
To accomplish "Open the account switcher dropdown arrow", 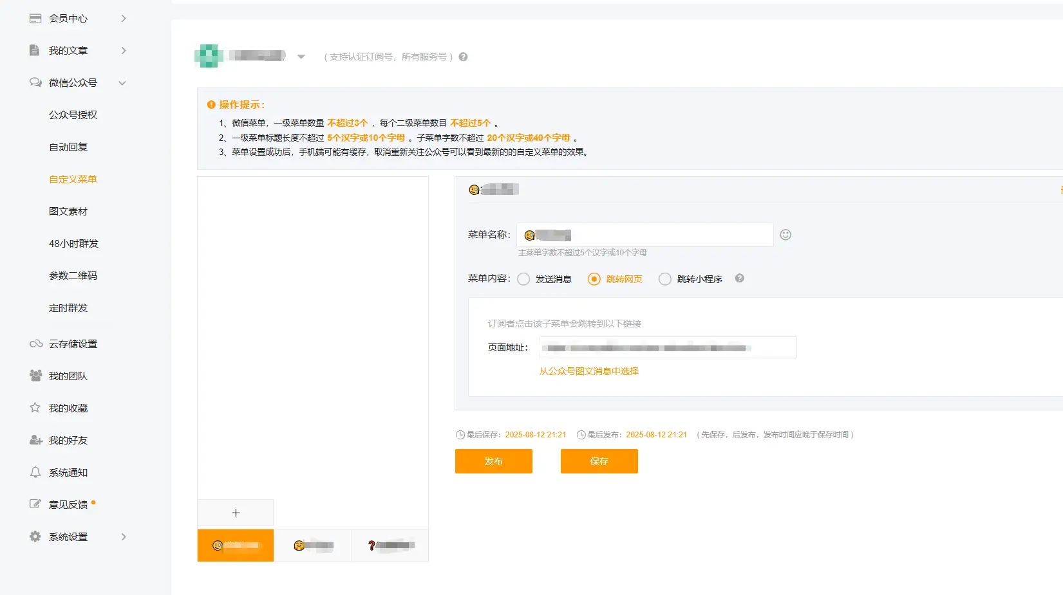I will pos(300,57).
